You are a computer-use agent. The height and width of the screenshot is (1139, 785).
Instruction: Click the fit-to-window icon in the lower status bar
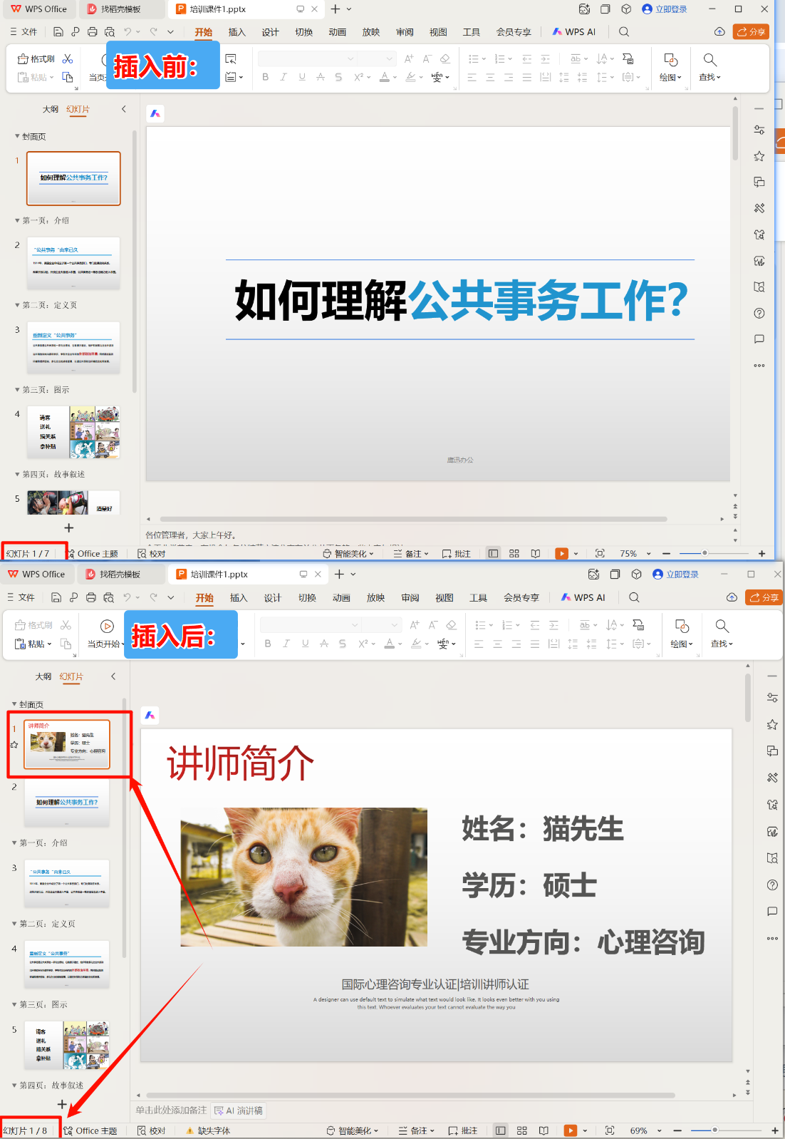pyautogui.click(x=610, y=1130)
